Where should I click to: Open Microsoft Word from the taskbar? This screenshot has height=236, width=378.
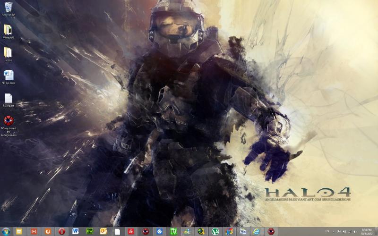coord(76,232)
